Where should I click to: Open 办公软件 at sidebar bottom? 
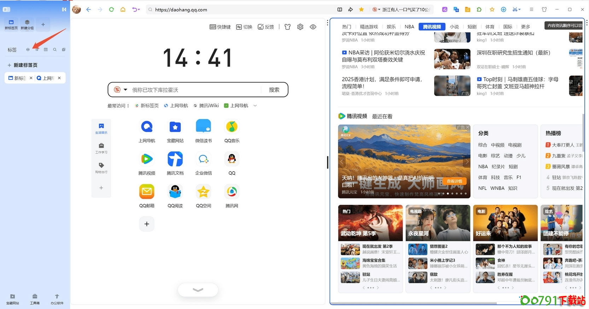(x=57, y=299)
